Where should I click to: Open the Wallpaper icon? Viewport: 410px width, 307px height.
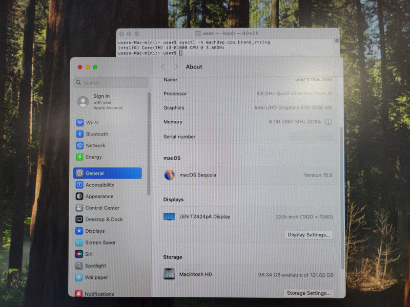pos(79,277)
